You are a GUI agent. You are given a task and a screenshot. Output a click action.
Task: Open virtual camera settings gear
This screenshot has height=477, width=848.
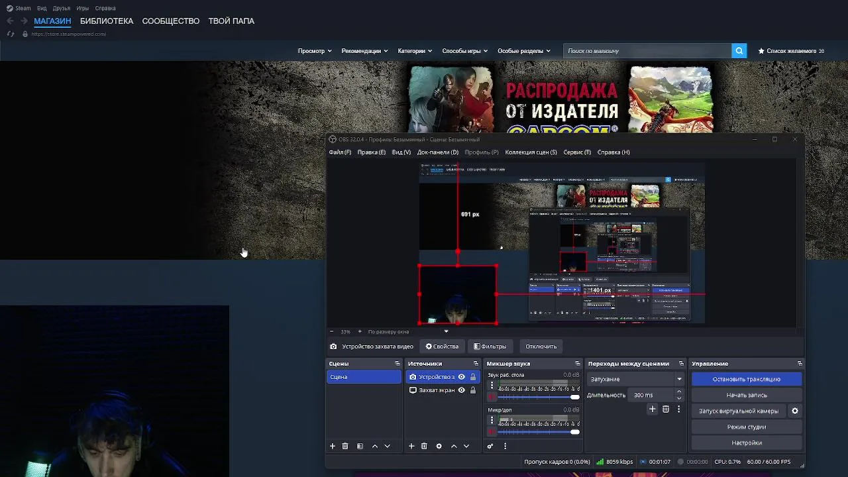click(x=795, y=411)
